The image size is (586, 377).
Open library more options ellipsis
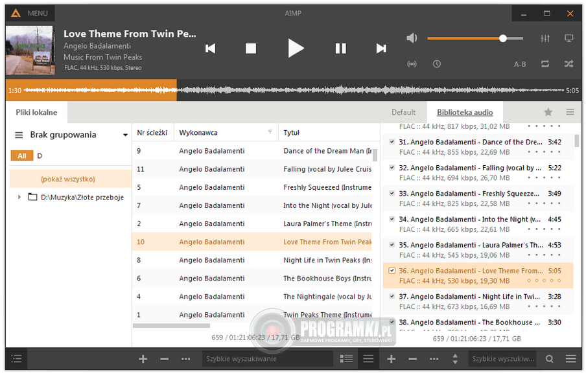pos(185,359)
